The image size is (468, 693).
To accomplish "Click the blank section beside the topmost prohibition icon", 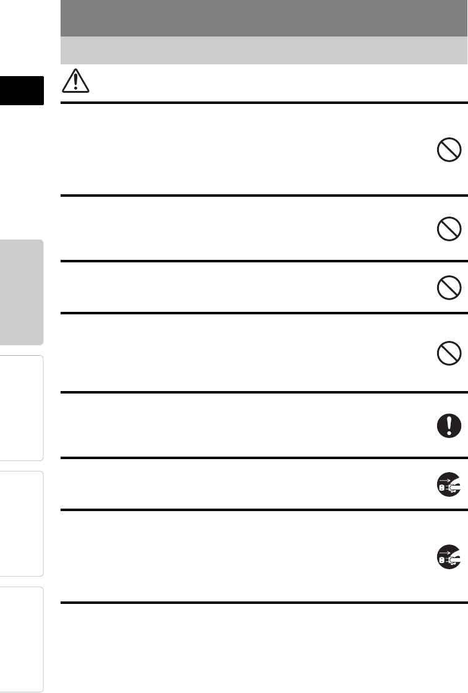I will pyautogui.click(x=241, y=150).
